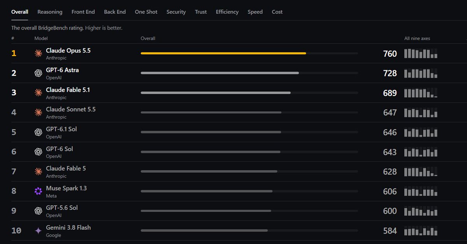Open the nine-axes mini chart for GPT-6 Sol
This screenshot has height=244, width=467.
tap(421, 152)
